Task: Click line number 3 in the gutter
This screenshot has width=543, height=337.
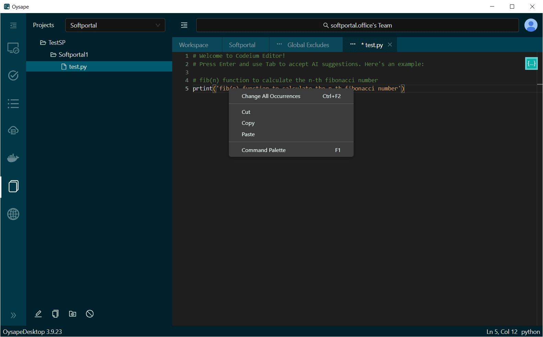Action: click(187, 72)
